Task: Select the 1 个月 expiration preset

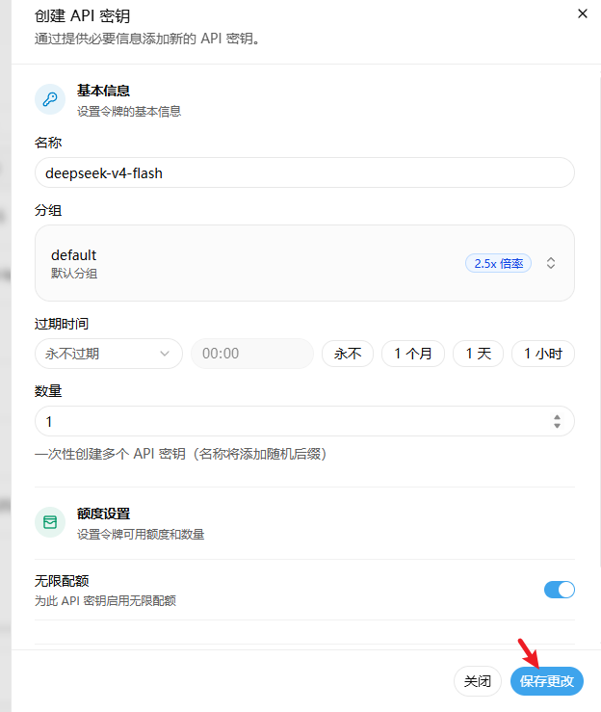Action: click(413, 354)
